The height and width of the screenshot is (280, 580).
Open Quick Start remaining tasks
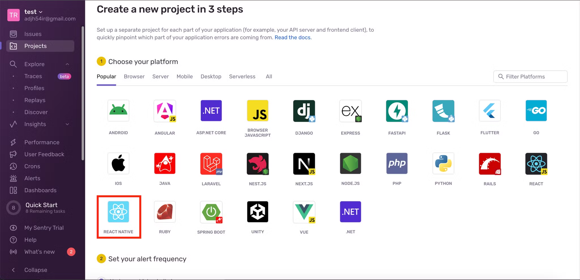click(x=40, y=208)
